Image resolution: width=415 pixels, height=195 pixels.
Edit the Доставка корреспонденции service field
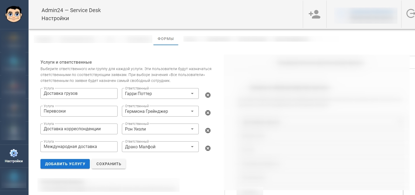tap(79, 129)
